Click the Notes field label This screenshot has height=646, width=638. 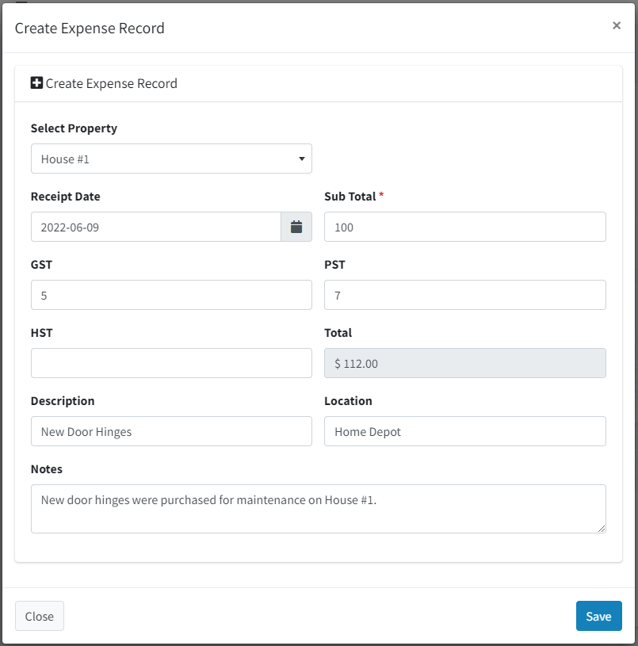tap(47, 469)
